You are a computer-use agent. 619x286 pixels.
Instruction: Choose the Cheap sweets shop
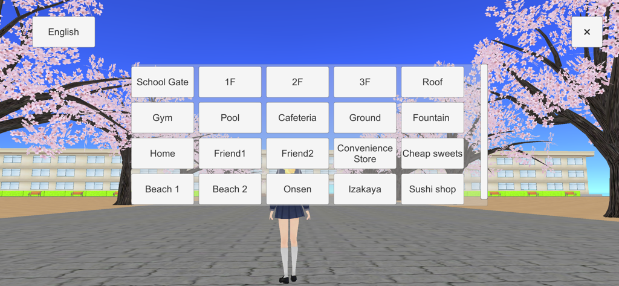click(x=433, y=154)
